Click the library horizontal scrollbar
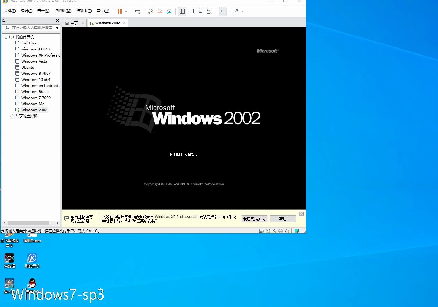 tap(29, 223)
